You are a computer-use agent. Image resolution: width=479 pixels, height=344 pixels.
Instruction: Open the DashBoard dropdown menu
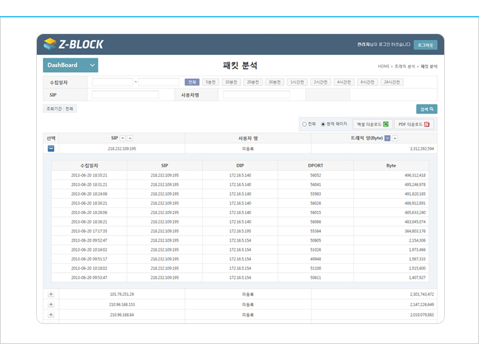tap(70, 65)
